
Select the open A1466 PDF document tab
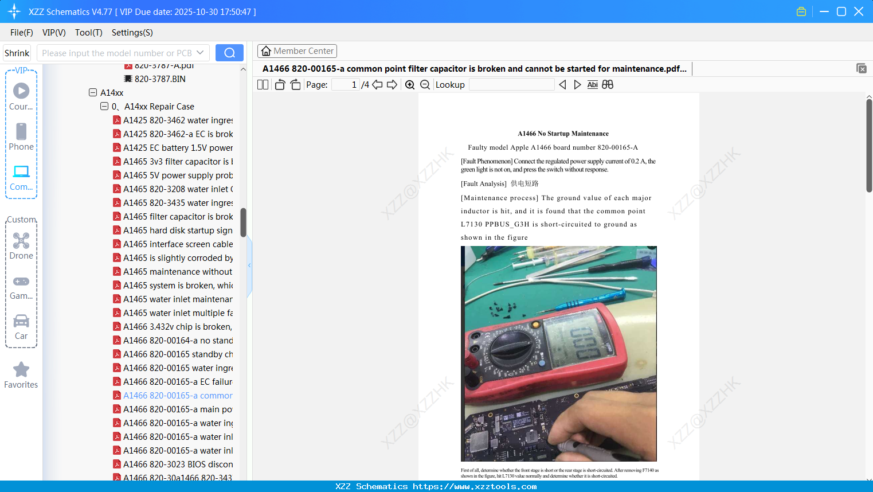click(475, 69)
